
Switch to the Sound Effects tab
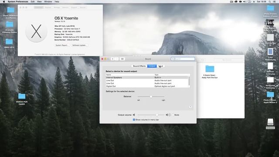[x=139, y=66]
